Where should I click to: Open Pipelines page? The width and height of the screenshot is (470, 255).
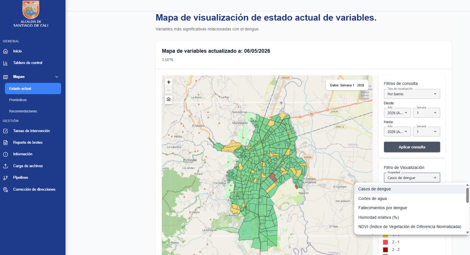point(21,178)
